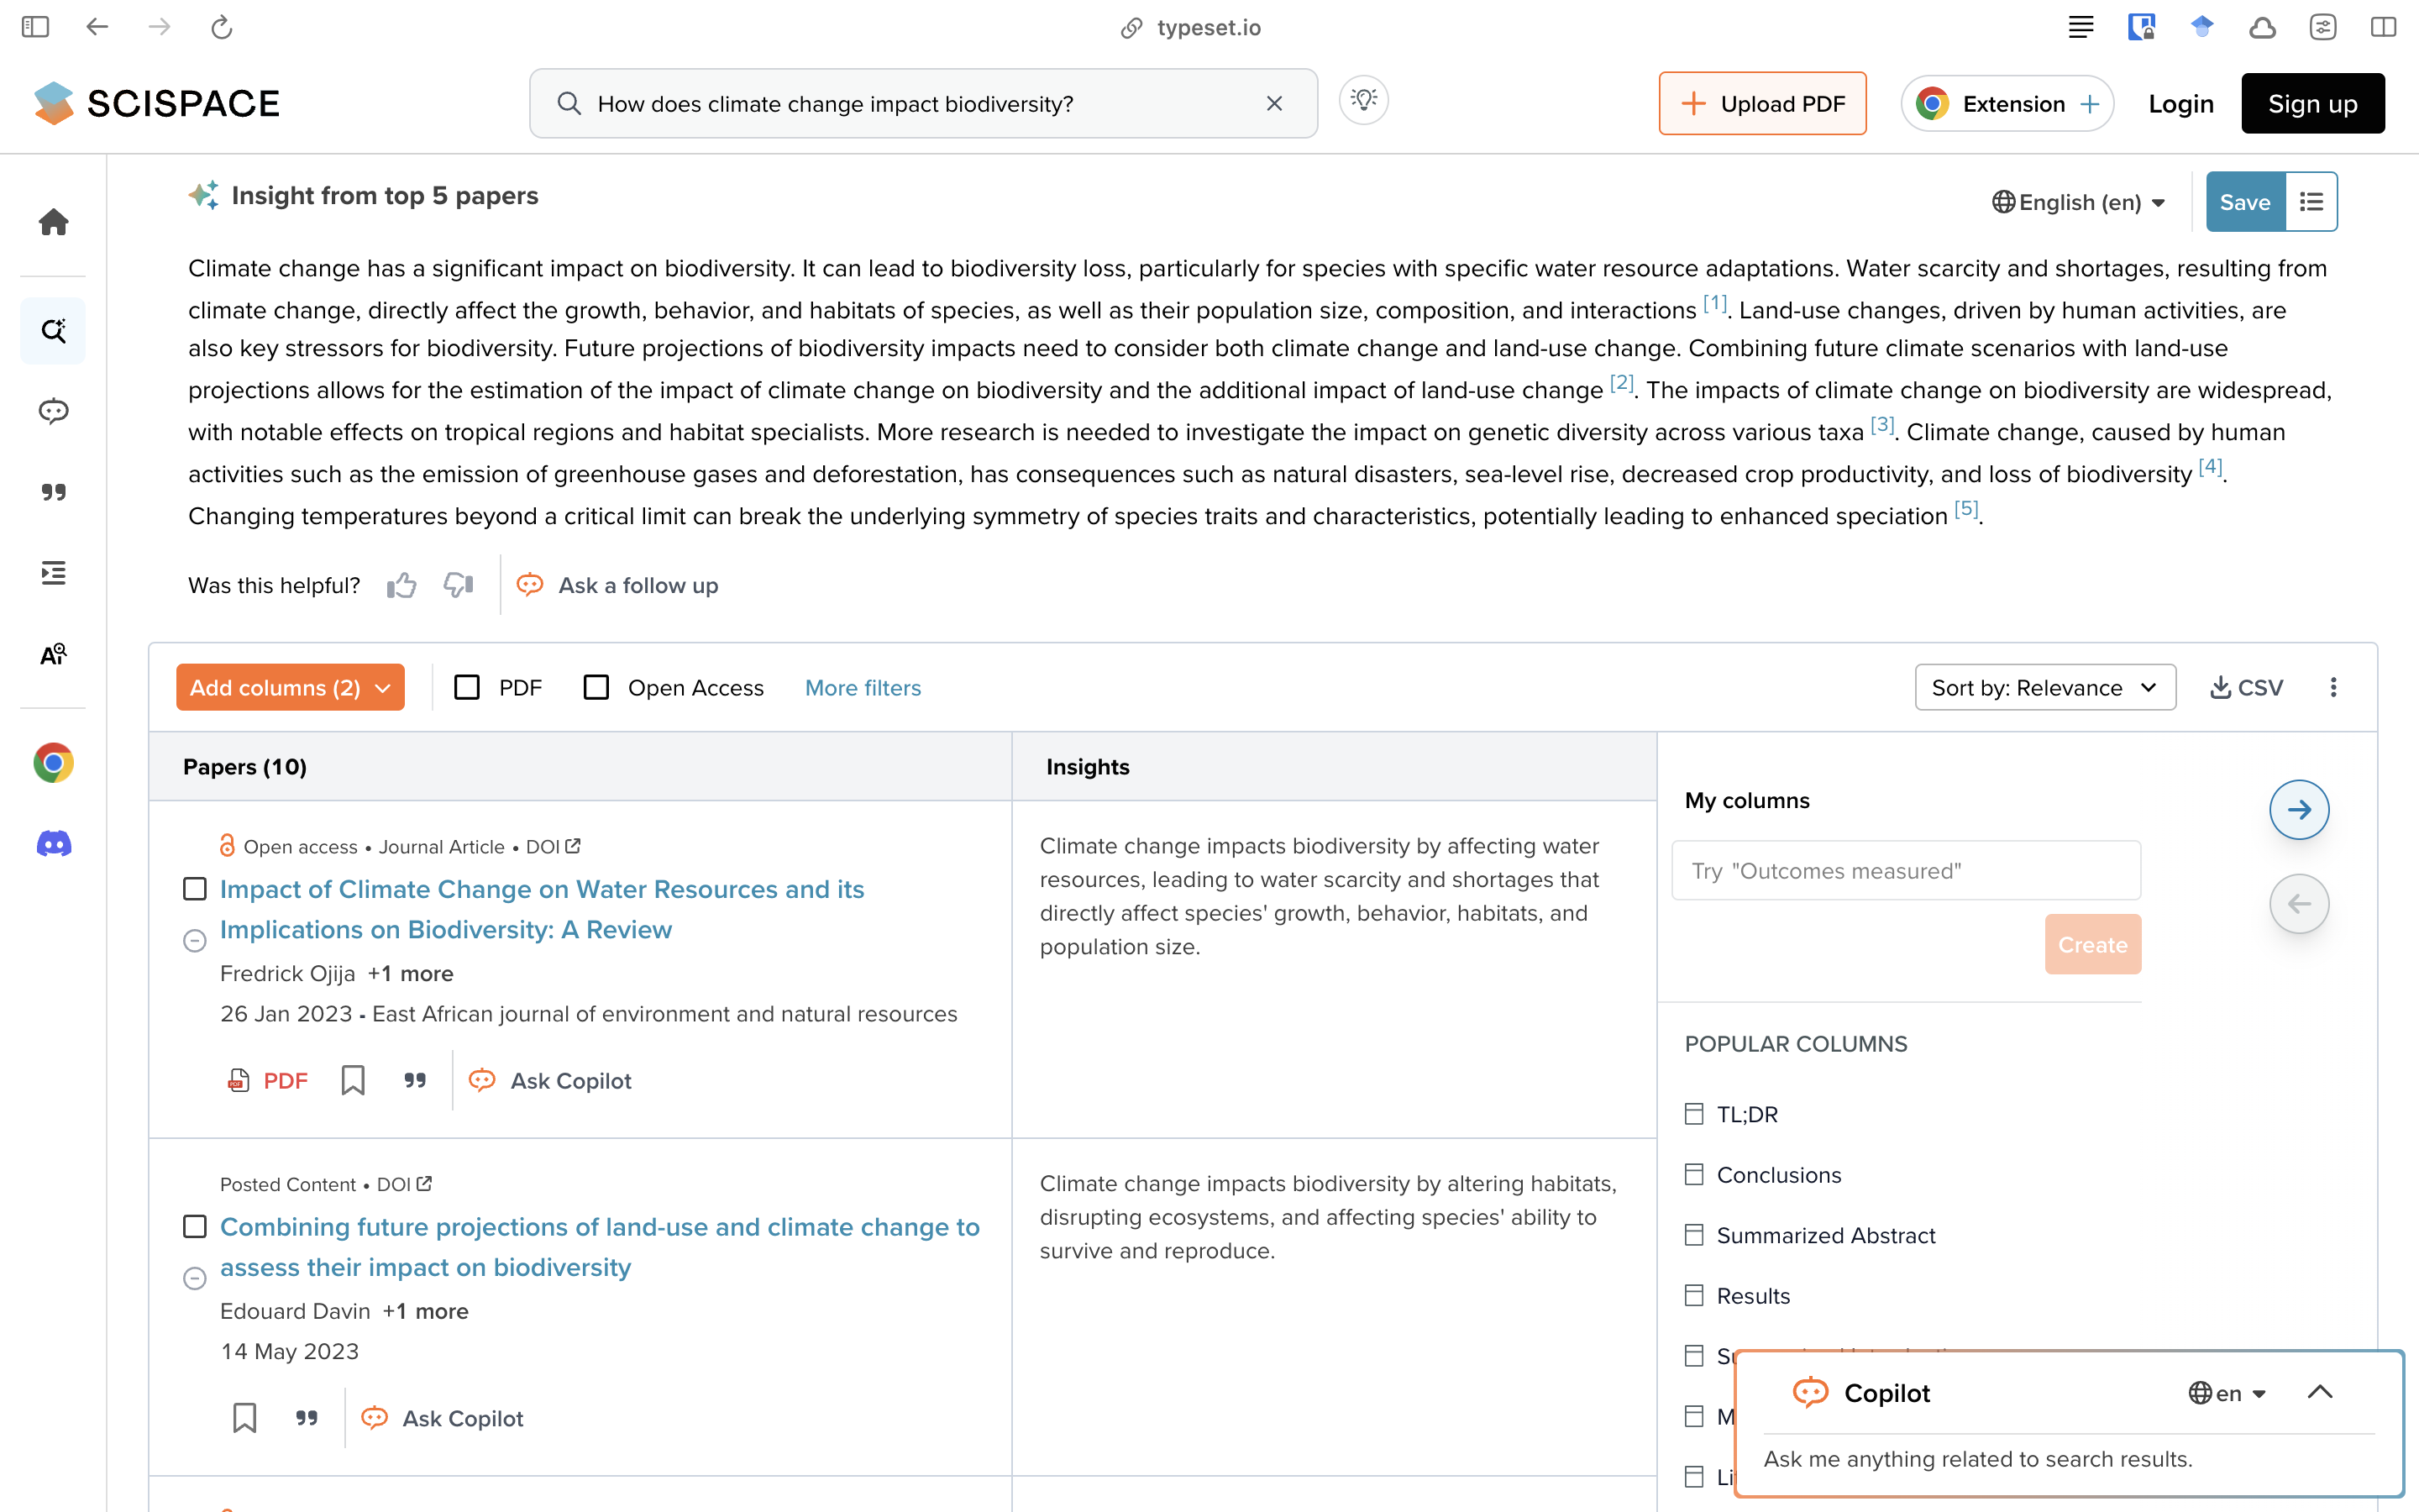Enable the PDF filter checkbox
The height and width of the screenshot is (1512, 2419).
click(x=467, y=688)
